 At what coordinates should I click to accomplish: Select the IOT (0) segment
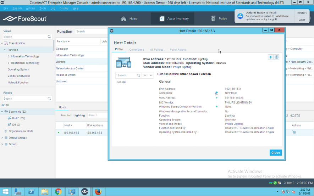point(16,125)
